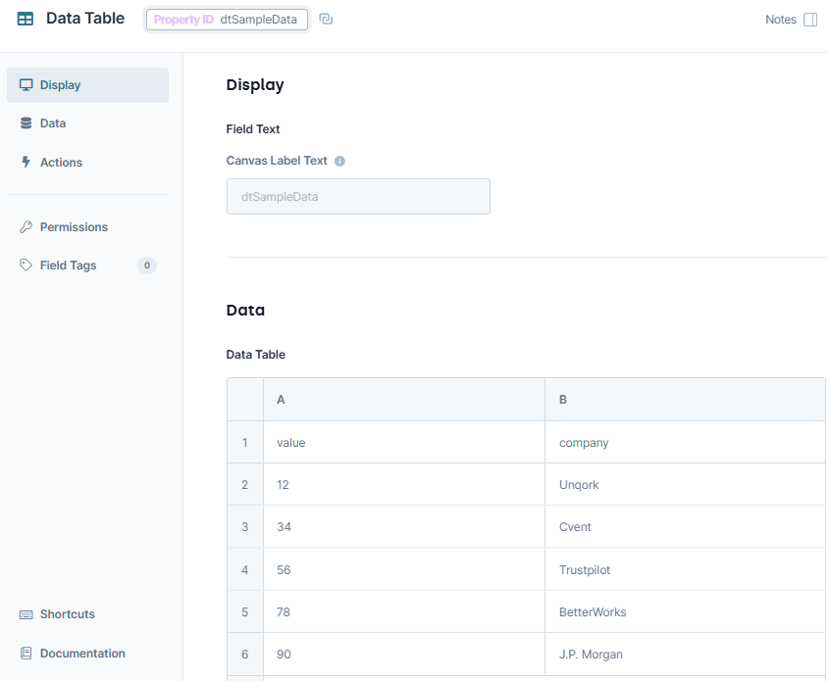The image size is (829, 681).
Task: Click the Permissions key icon
Action: (26, 227)
